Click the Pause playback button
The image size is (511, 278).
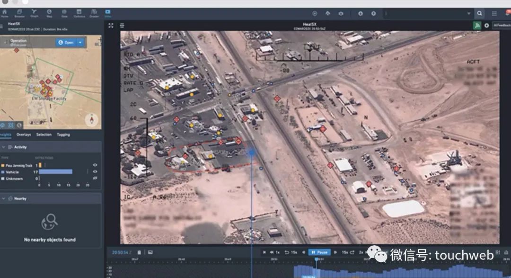point(319,252)
